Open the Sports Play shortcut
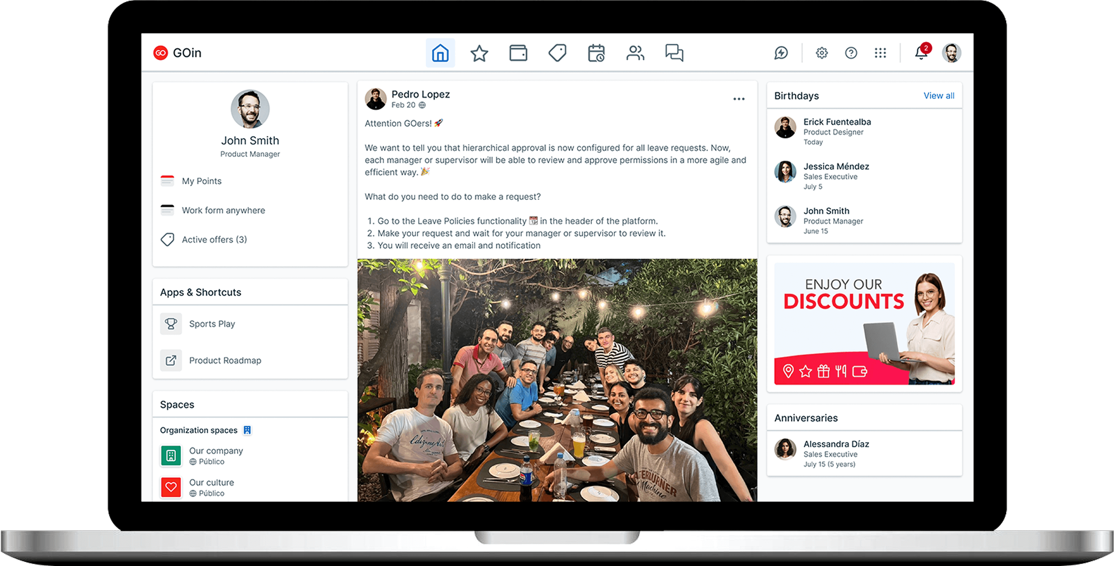Image resolution: width=1115 pixels, height=566 pixels. [x=212, y=324]
